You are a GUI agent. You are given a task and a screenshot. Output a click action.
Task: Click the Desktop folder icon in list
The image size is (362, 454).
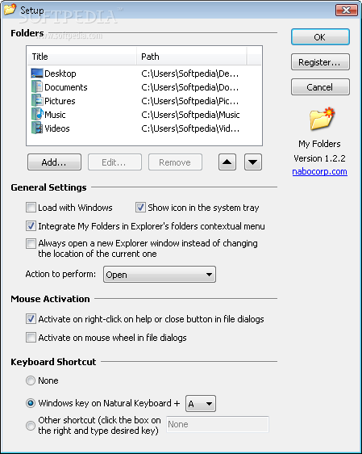pyautogui.click(x=37, y=74)
